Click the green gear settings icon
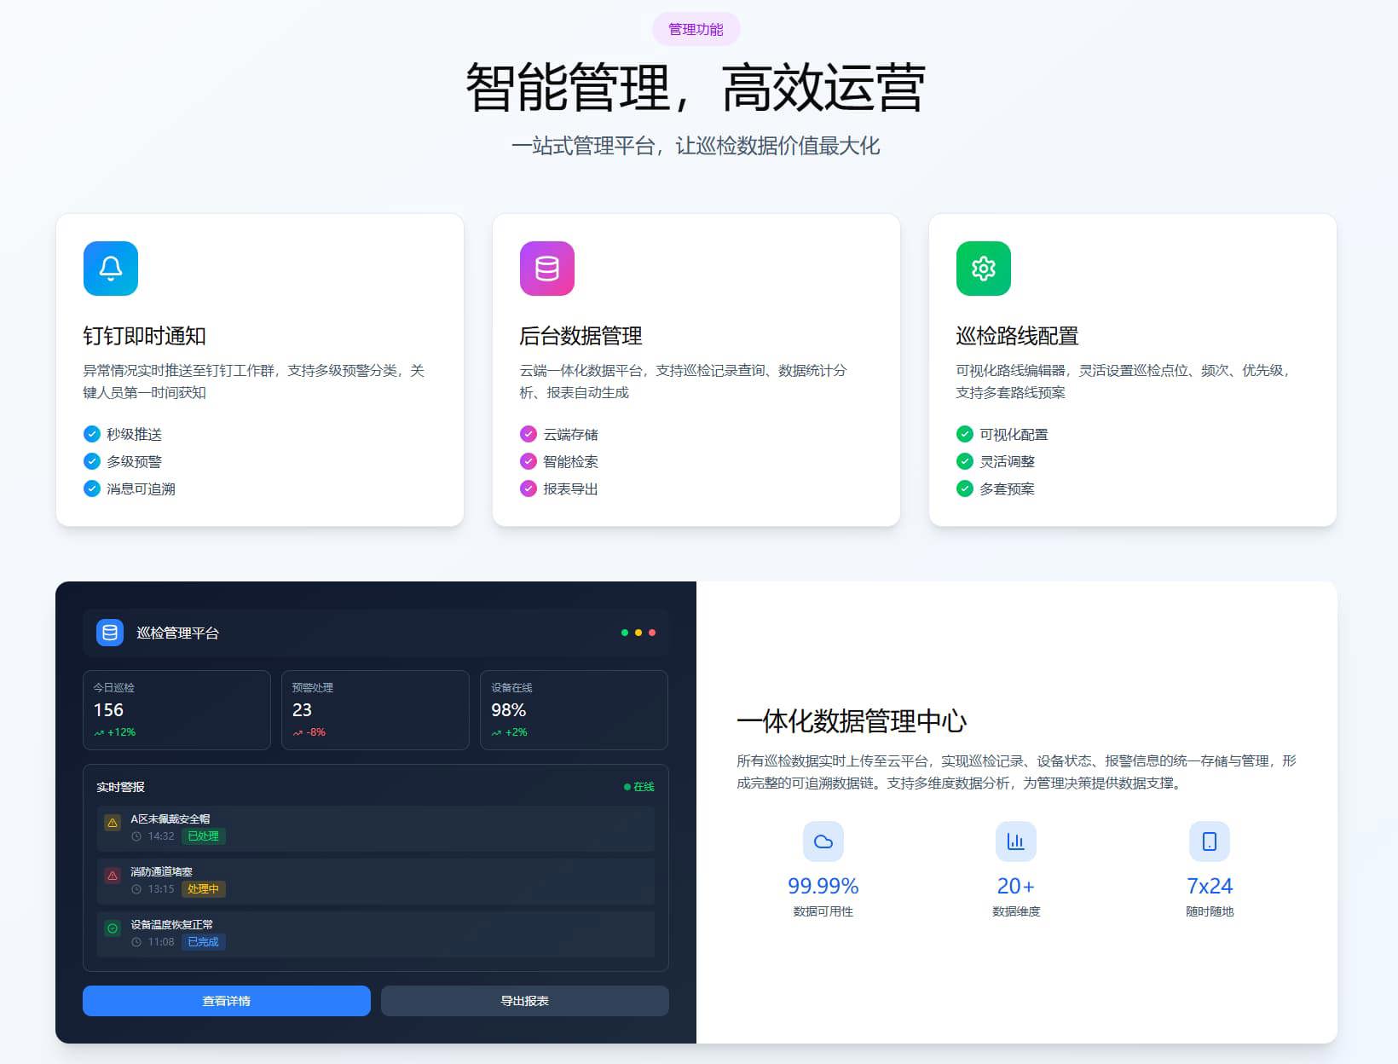The height and width of the screenshot is (1064, 1398). click(983, 269)
